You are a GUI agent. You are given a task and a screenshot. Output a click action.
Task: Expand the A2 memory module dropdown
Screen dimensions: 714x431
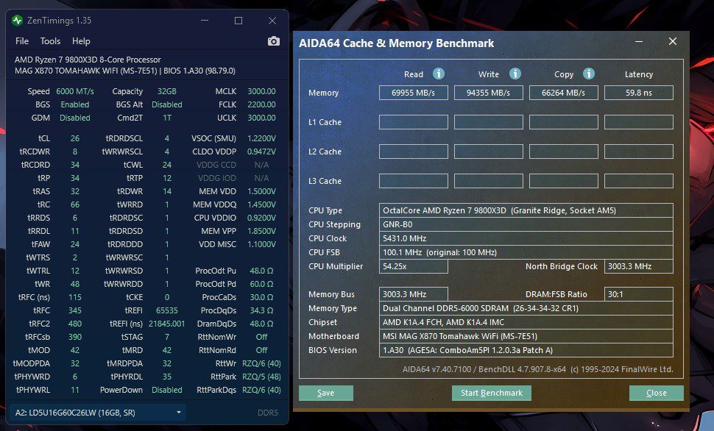[x=98, y=413]
